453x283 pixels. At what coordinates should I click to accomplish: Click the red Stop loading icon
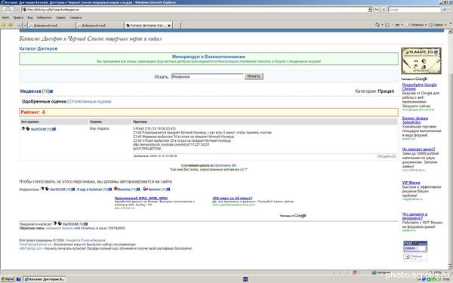384,10
